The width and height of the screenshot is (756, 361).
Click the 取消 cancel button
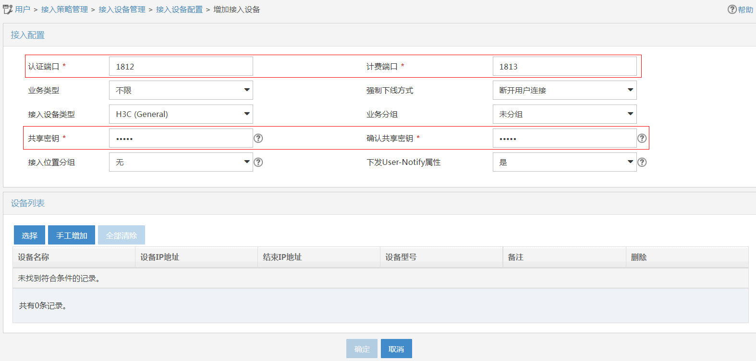[x=396, y=349]
